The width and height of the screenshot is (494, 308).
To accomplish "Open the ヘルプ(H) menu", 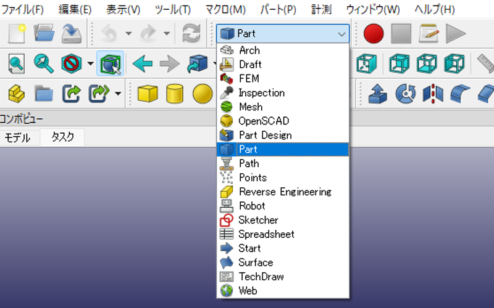I will click(x=435, y=9).
